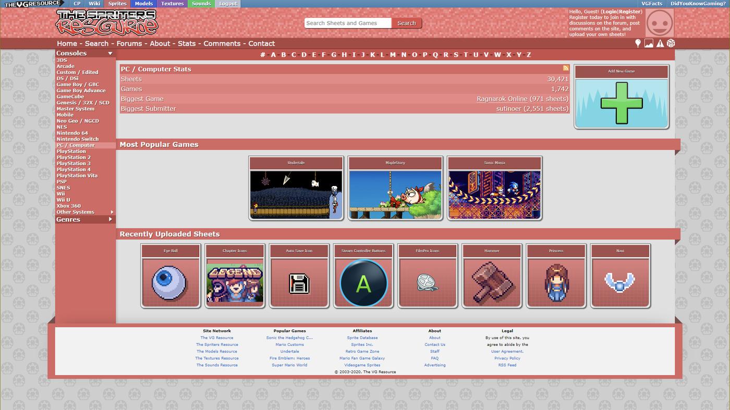This screenshot has height=410, width=730.
Task: Select Xbox 360 in the console list
Action: [68, 206]
